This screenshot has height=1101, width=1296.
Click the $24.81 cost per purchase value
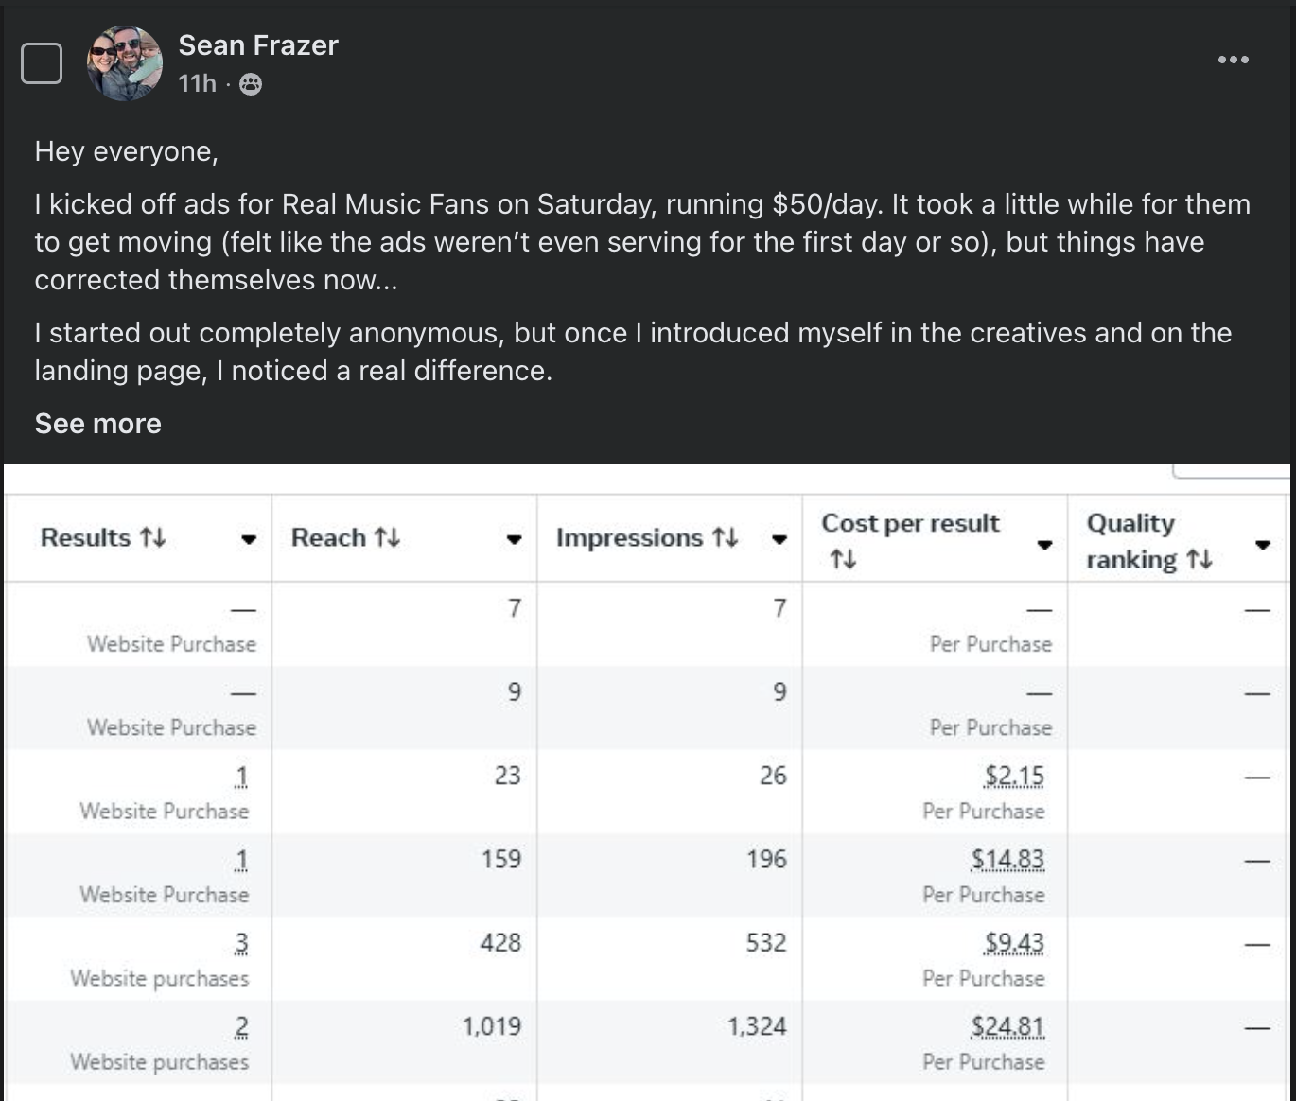[x=1007, y=1027]
